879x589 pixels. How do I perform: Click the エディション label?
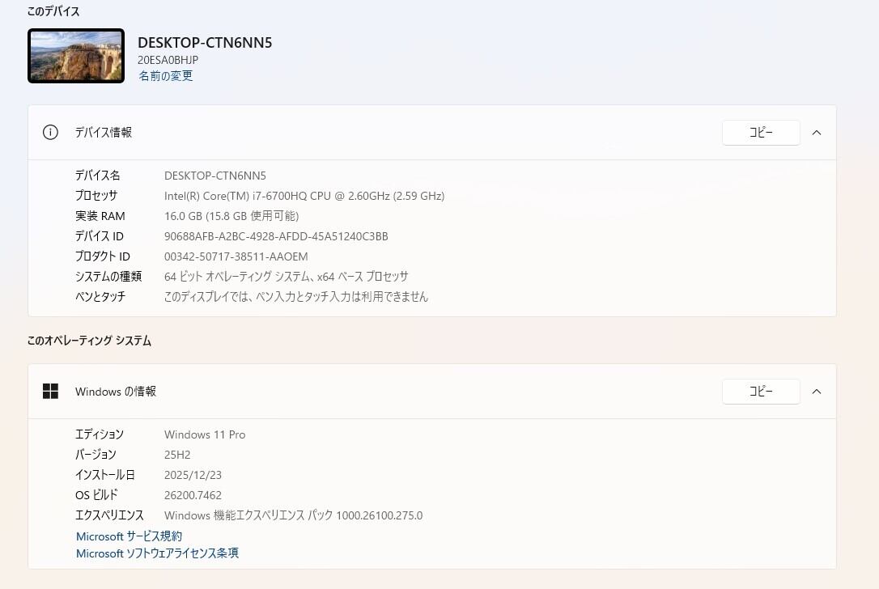(100, 434)
